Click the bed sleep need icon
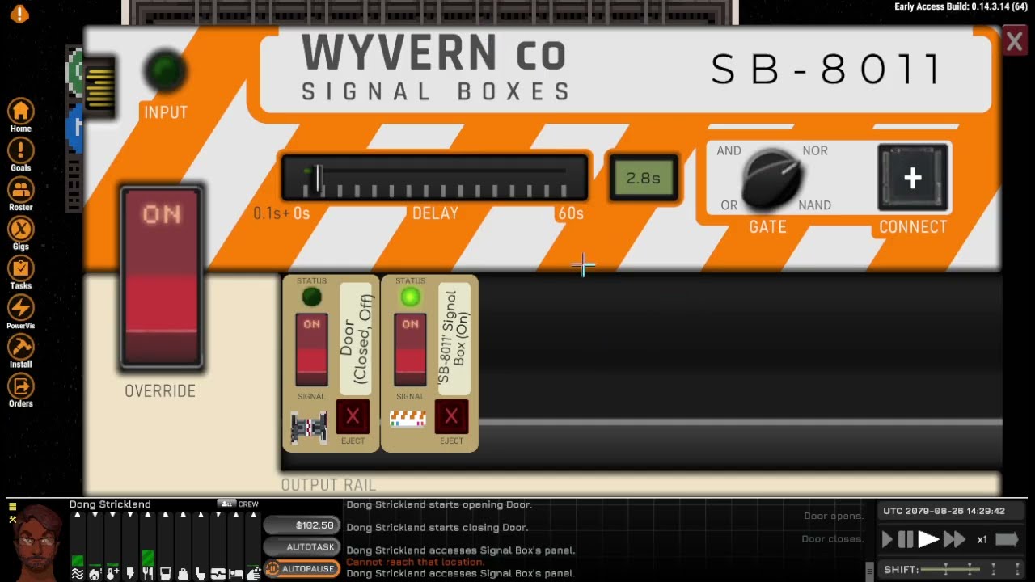This screenshot has width=1035, height=582. click(236, 574)
